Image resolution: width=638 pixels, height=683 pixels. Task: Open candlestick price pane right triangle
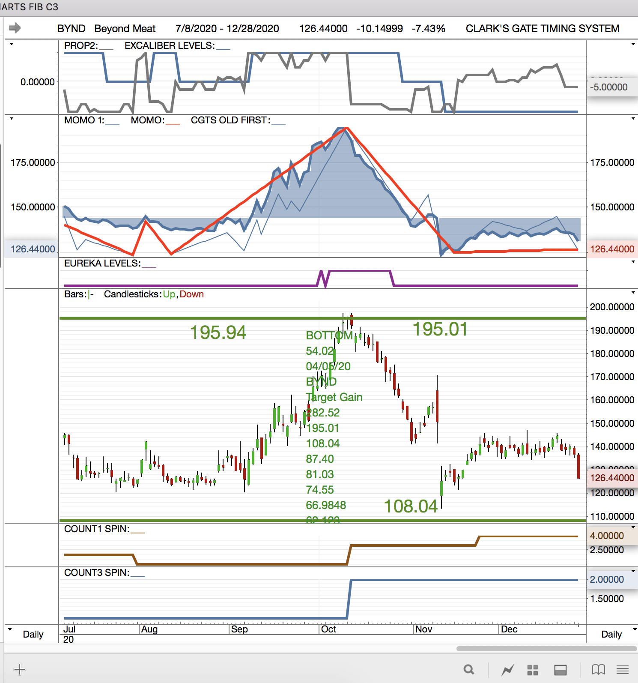coord(633,293)
